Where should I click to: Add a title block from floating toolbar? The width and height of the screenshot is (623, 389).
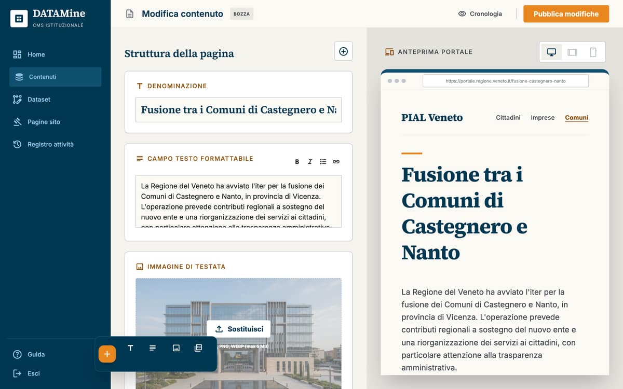click(130, 348)
